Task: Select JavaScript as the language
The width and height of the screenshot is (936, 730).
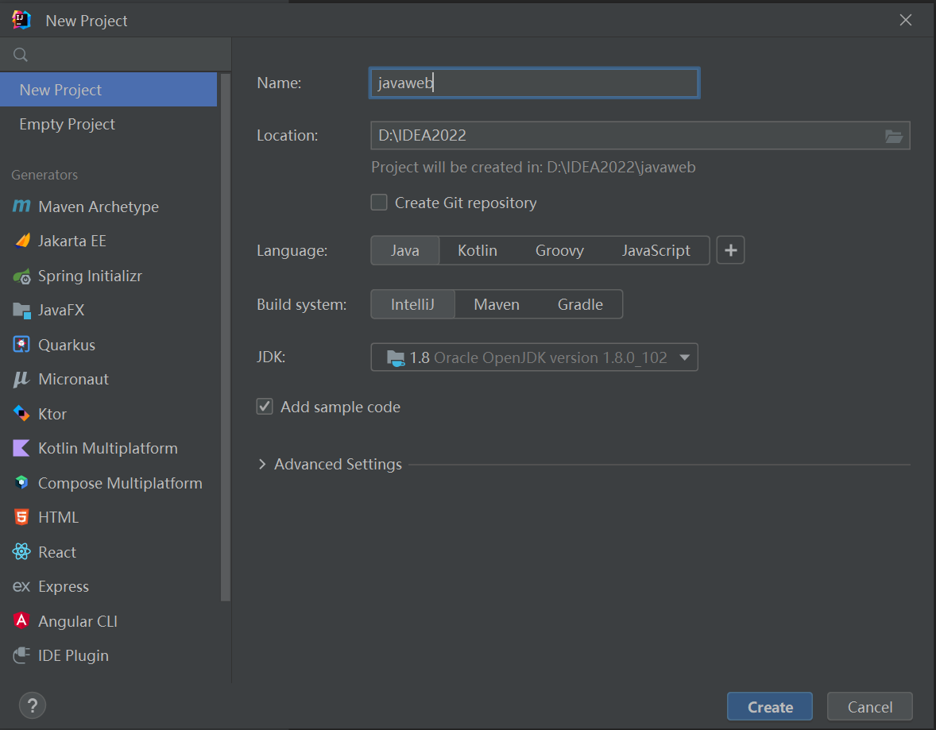Action: tap(656, 251)
